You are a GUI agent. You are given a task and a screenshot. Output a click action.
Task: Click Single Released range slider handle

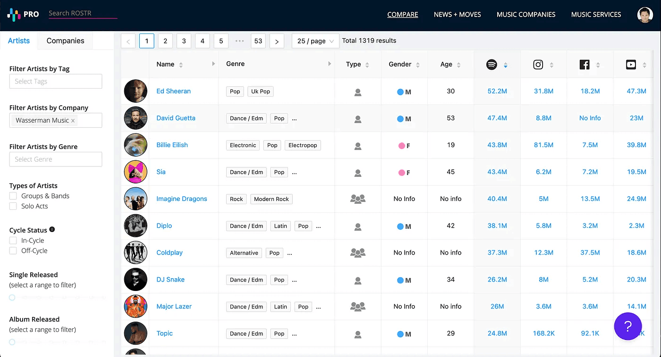(12, 297)
